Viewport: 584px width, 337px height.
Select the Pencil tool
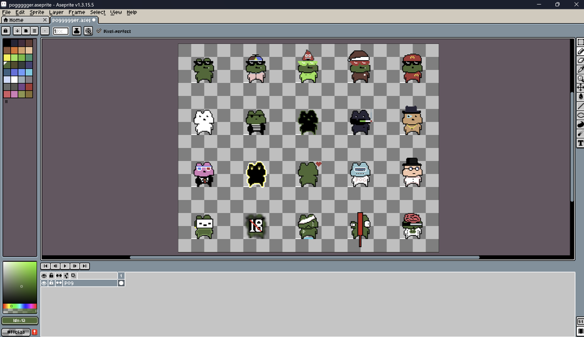[x=580, y=51]
